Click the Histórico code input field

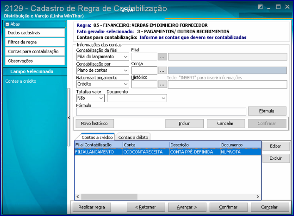[144, 84]
